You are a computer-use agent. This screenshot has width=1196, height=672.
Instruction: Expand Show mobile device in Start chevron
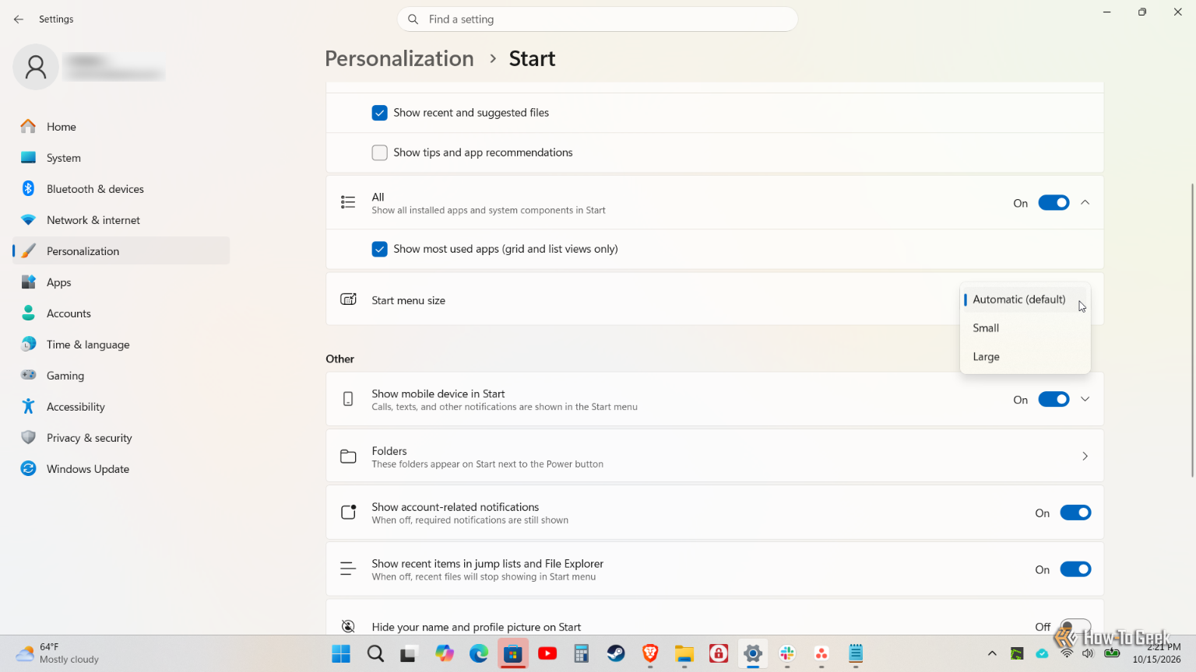point(1085,400)
